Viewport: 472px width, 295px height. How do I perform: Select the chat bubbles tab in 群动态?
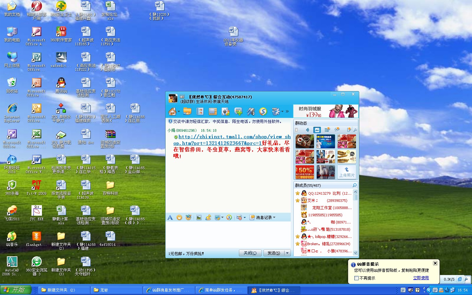click(x=337, y=130)
